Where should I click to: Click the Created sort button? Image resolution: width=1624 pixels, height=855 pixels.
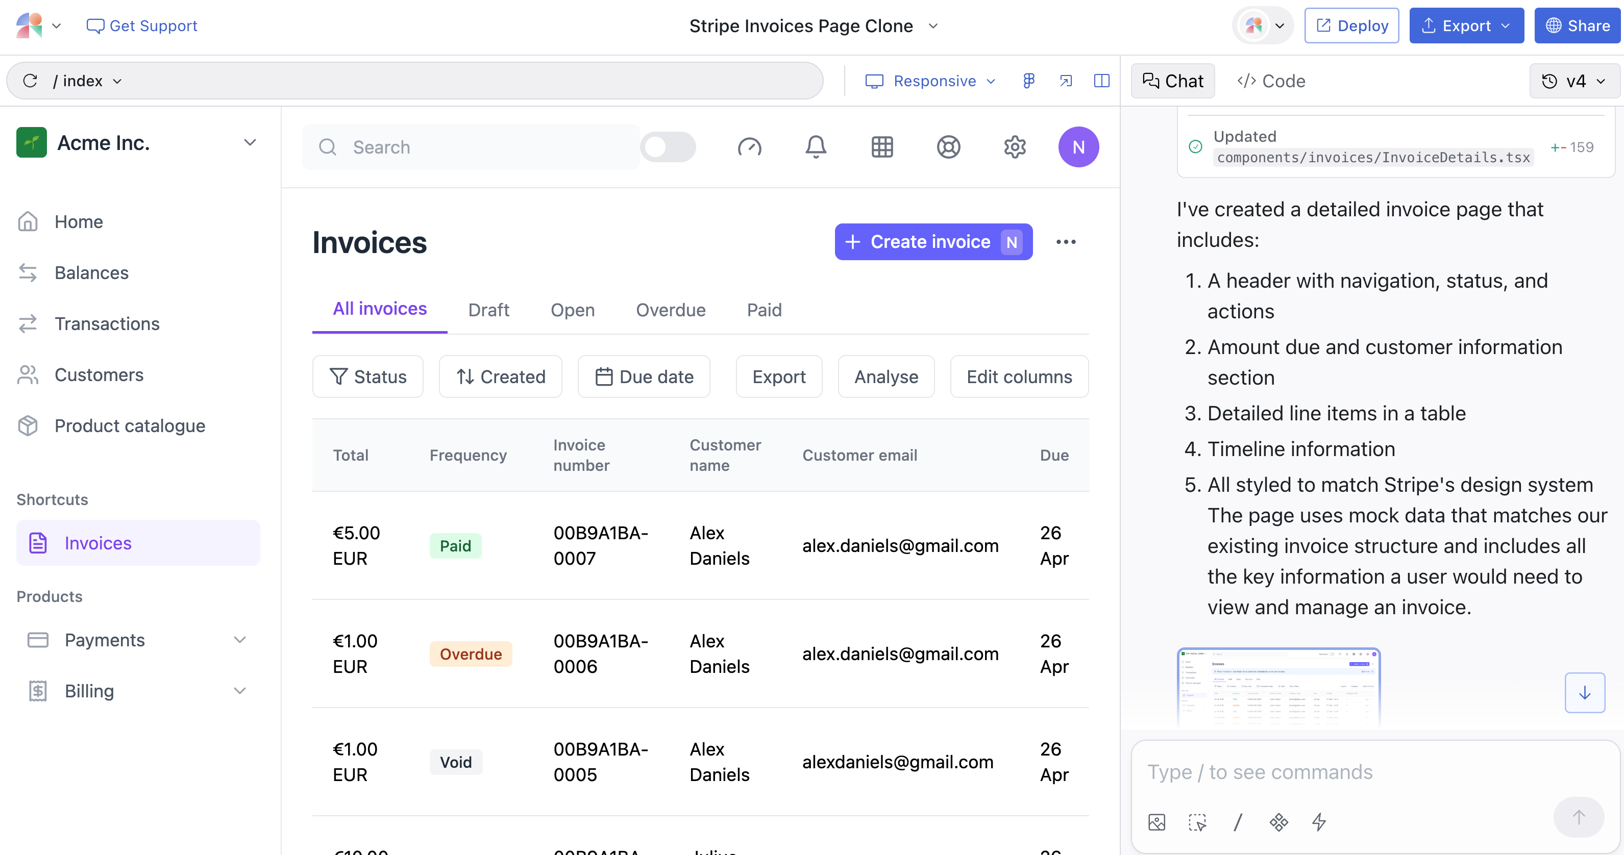click(x=501, y=376)
